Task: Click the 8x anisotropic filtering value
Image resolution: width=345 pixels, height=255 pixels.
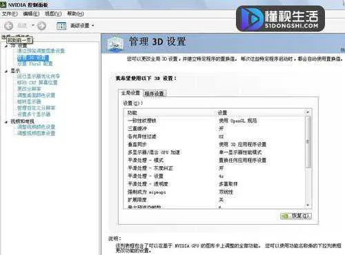Action: click(221, 136)
